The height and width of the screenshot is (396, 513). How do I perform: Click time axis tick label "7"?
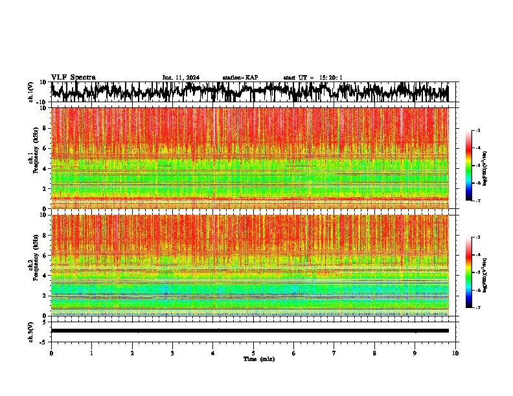334,353
